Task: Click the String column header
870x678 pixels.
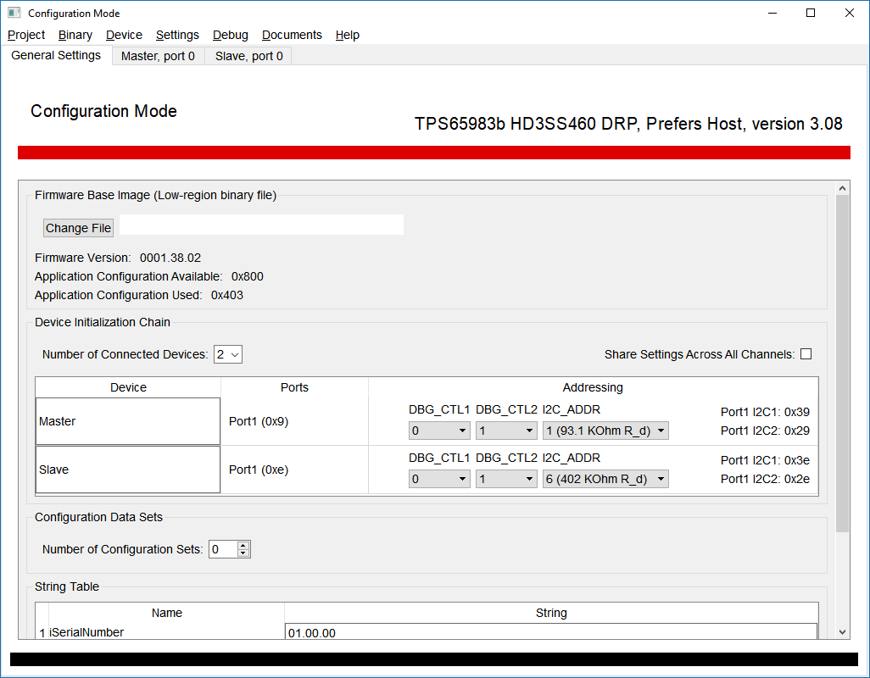Action: [x=551, y=613]
